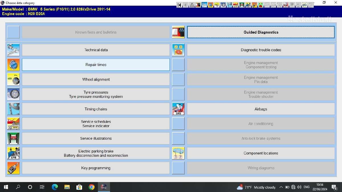
Task: Open the Windows Start menu
Action: click(6, 187)
